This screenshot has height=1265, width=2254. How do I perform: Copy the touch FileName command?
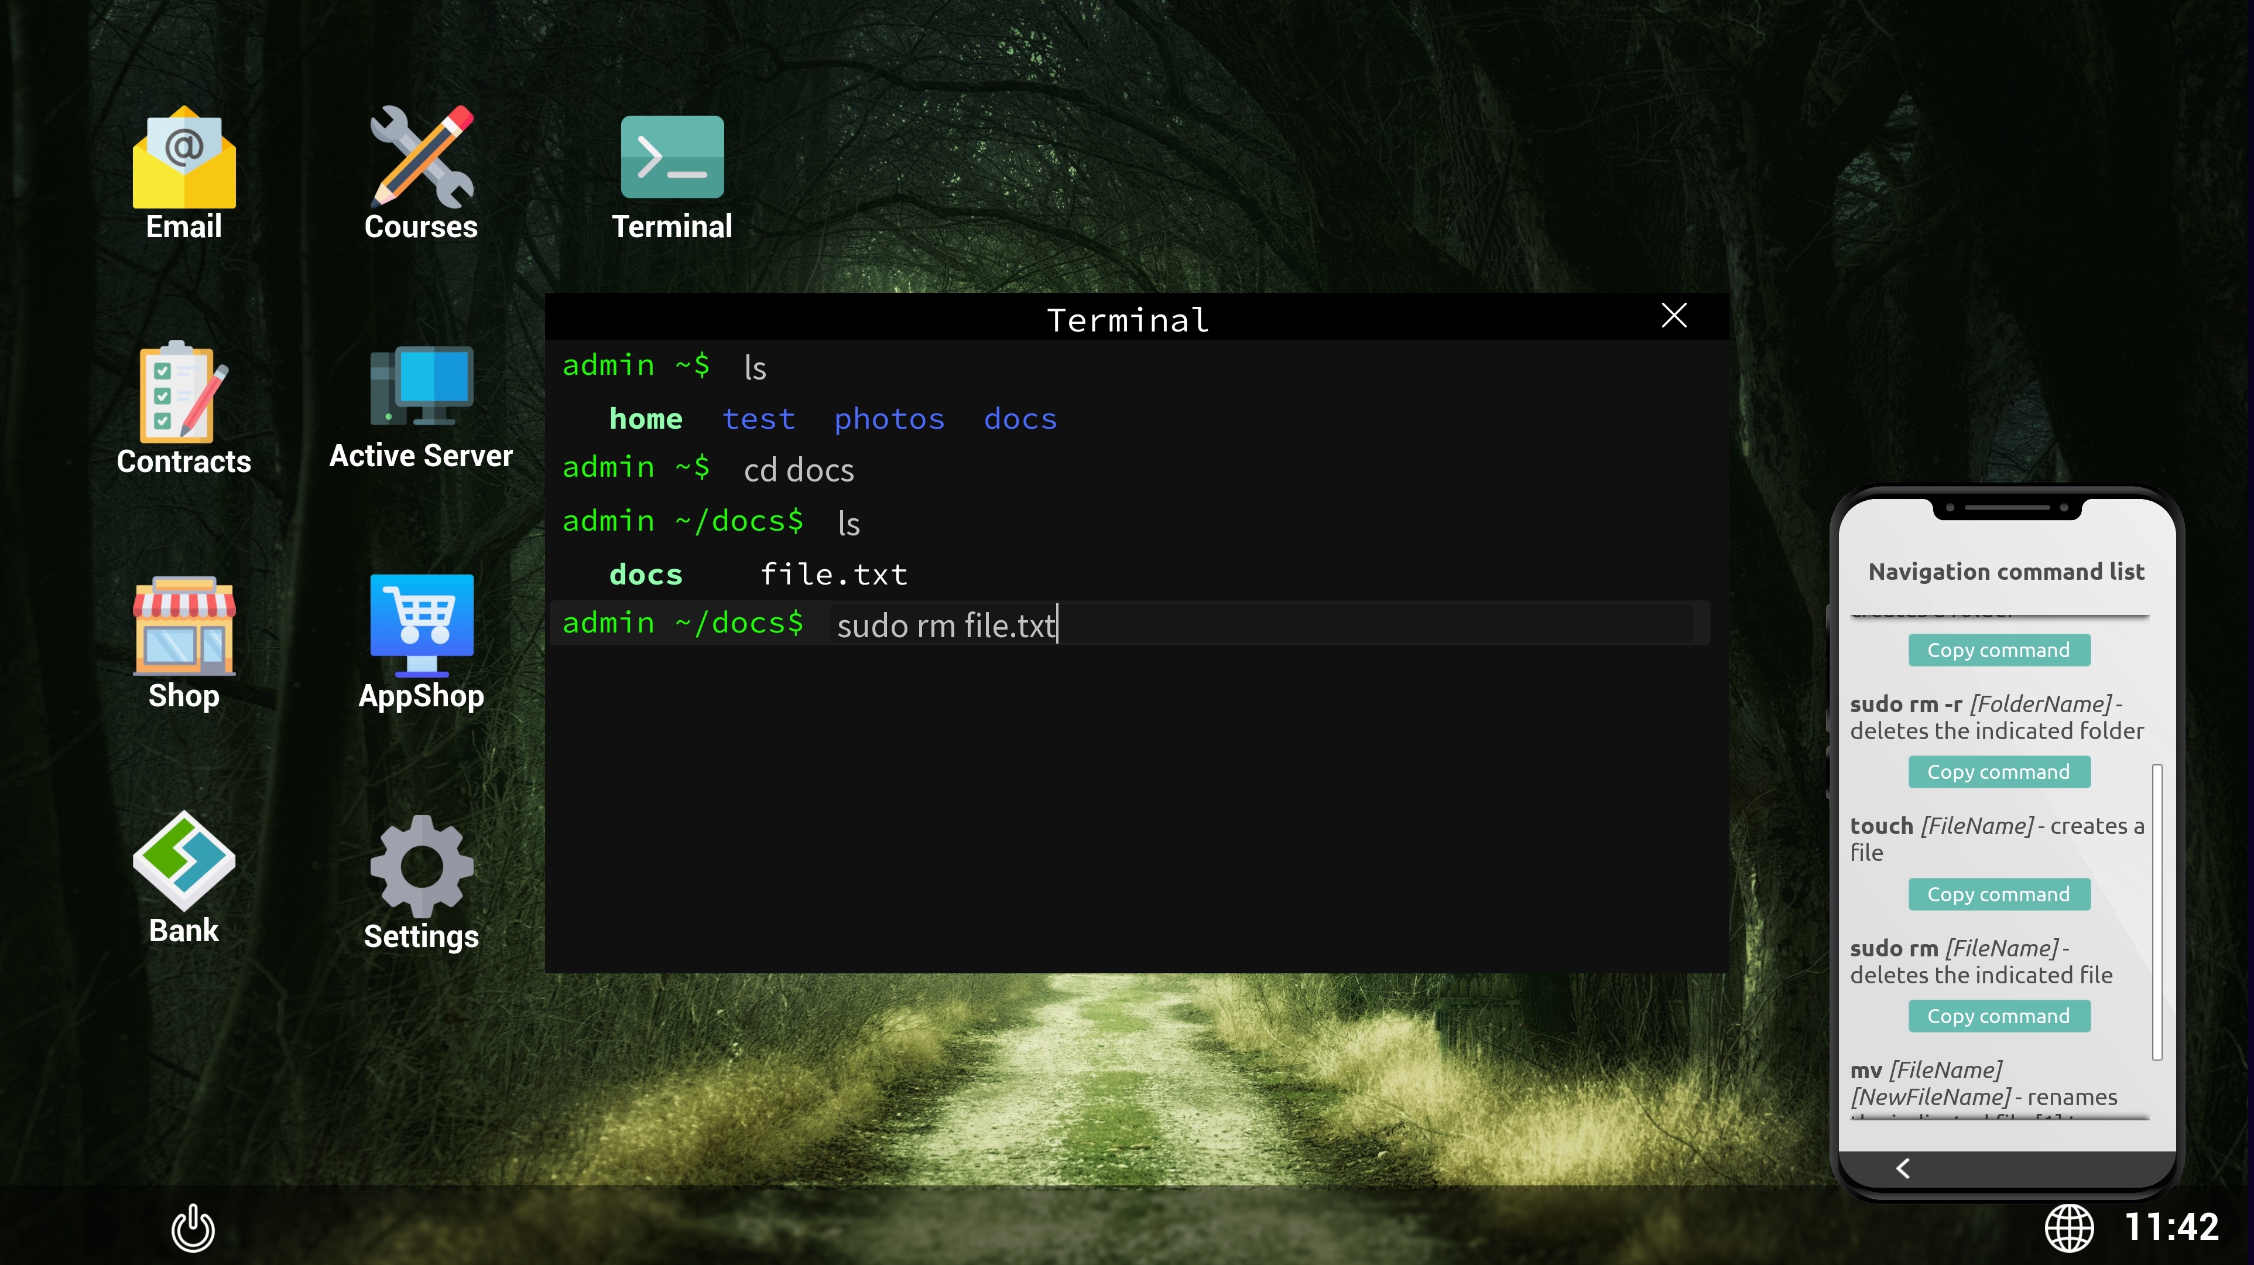(1999, 895)
